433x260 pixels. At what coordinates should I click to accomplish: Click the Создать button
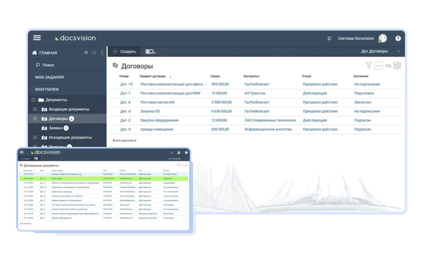click(124, 51)
